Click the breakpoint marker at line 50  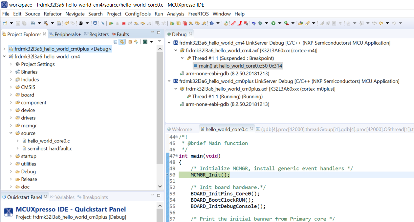click(x=167, y=175)
